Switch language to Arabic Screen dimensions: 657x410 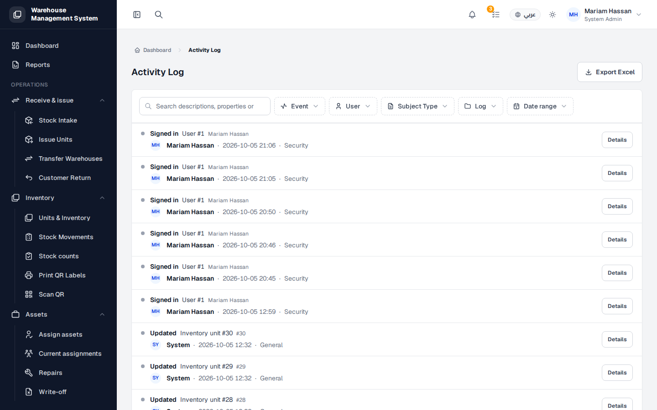pos(525,15)
